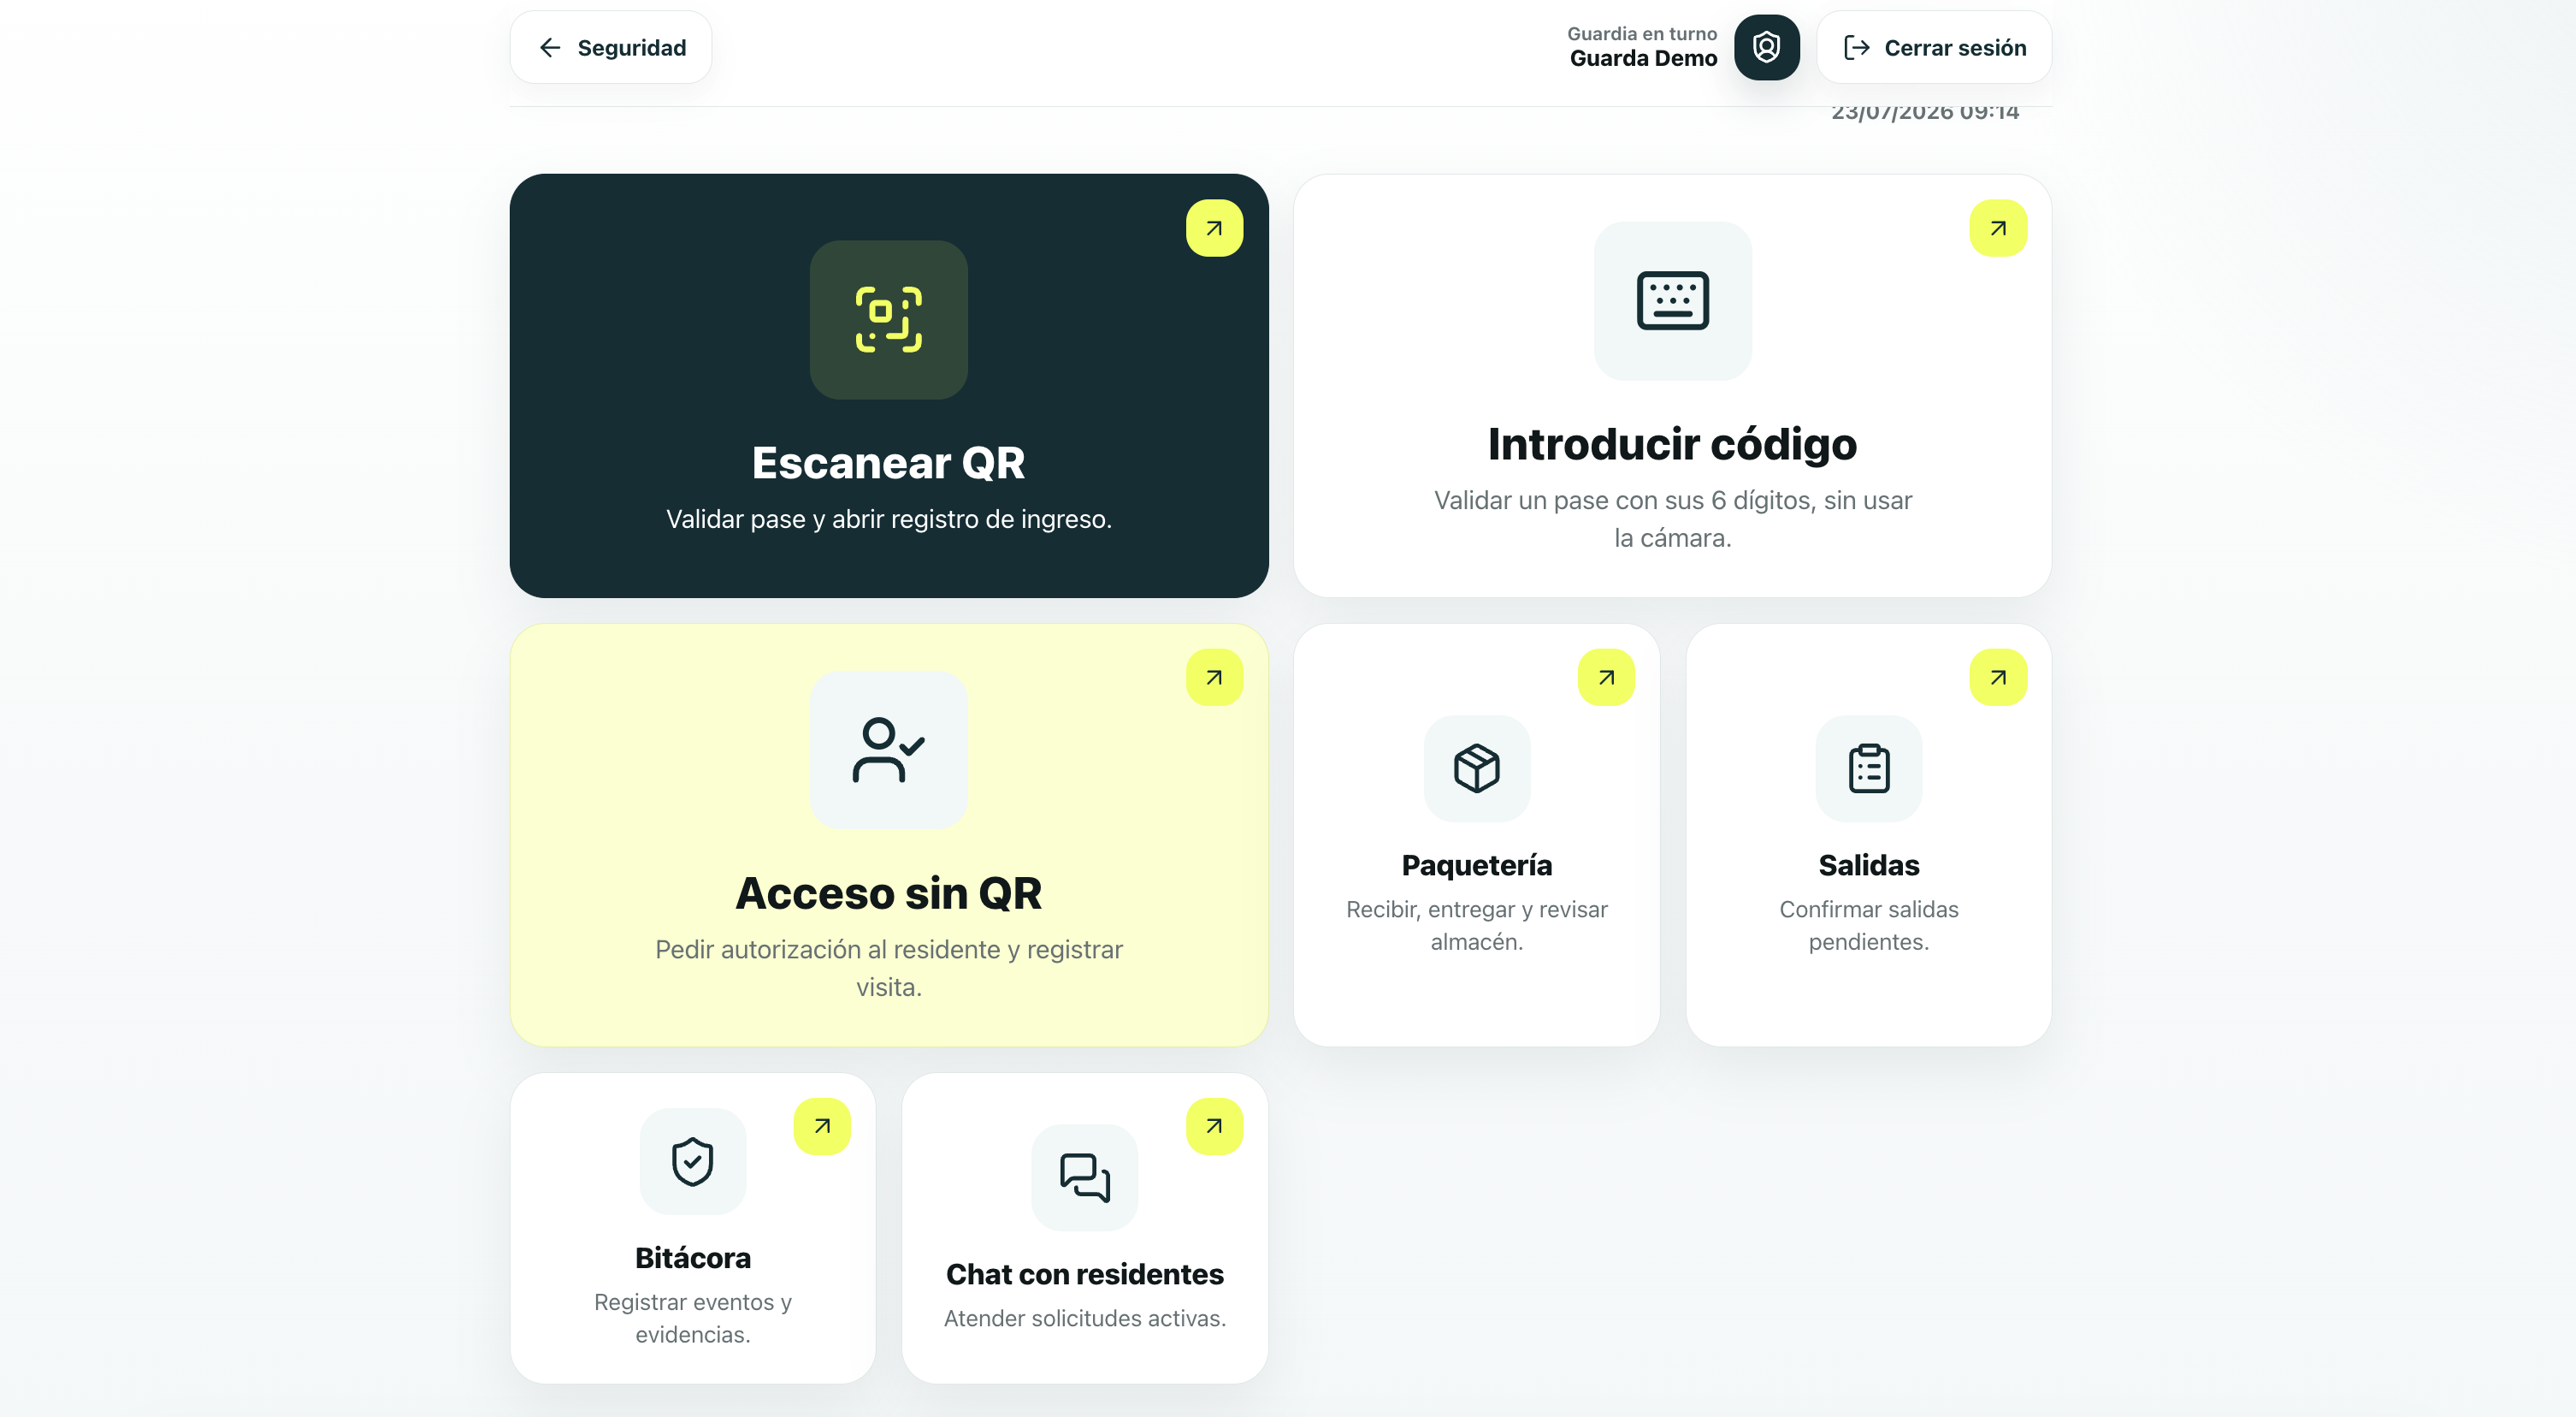The height and width of the screenshot is (1417, 2576).
Task: Open the arrow badge on Bitácora card
Action: pyautogui.click(x=822, y=1127)
